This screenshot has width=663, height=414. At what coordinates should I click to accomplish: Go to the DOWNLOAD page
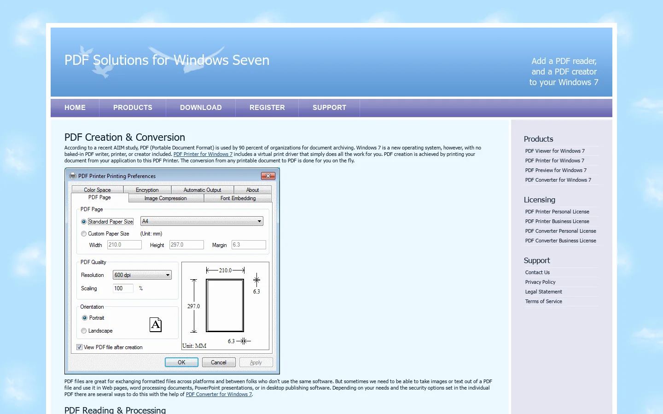(201, 108)
